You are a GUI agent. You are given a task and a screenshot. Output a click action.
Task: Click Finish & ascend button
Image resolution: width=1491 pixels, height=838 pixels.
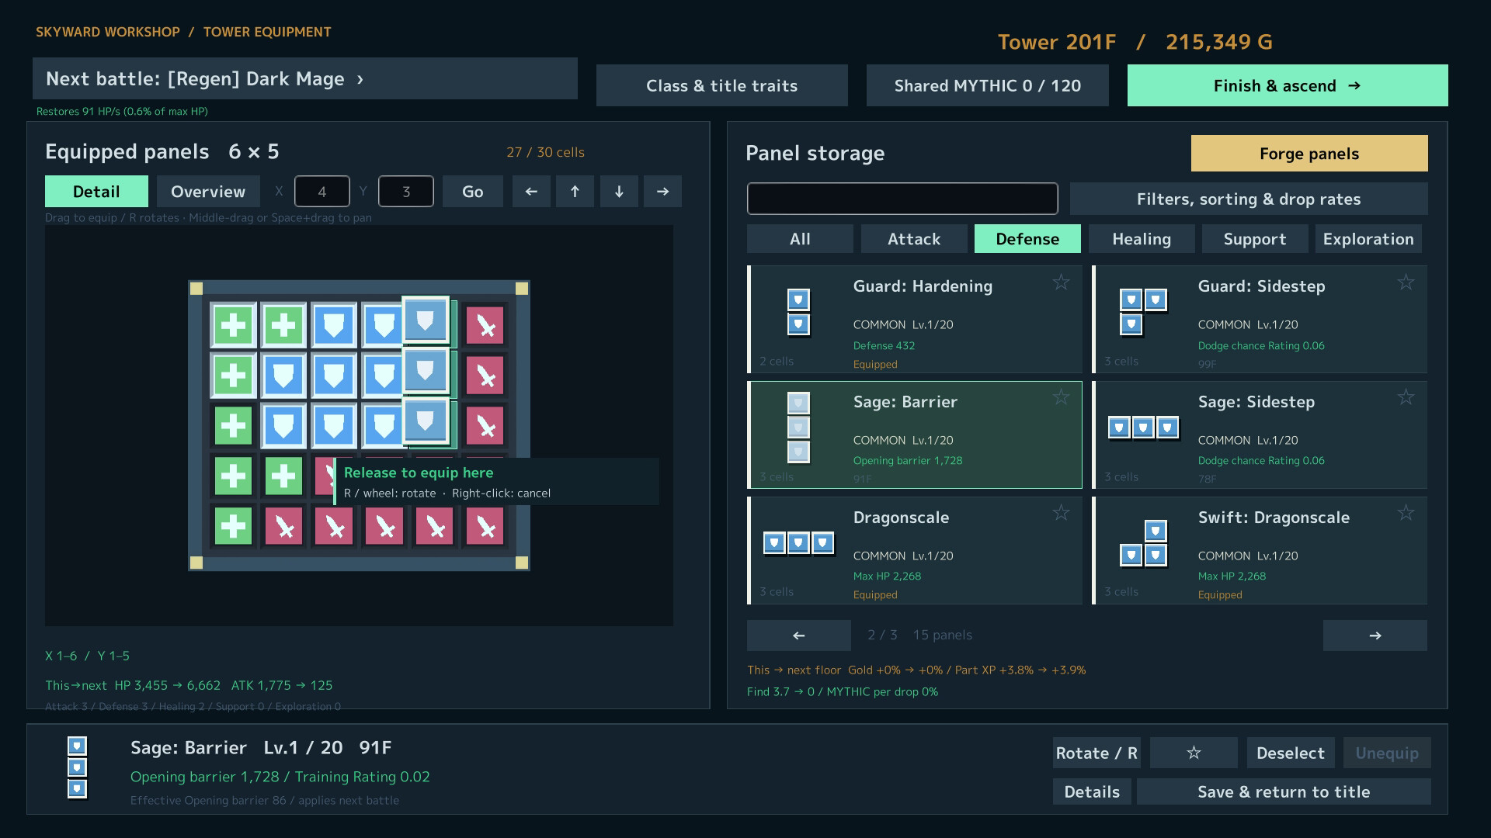(x=1288, y=85)
